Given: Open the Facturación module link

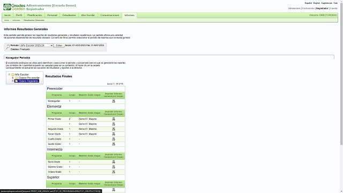Looking at the screenshot, I should (308, 9).
